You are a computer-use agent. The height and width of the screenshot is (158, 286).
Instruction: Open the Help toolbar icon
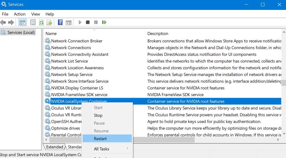click(60, 22)
